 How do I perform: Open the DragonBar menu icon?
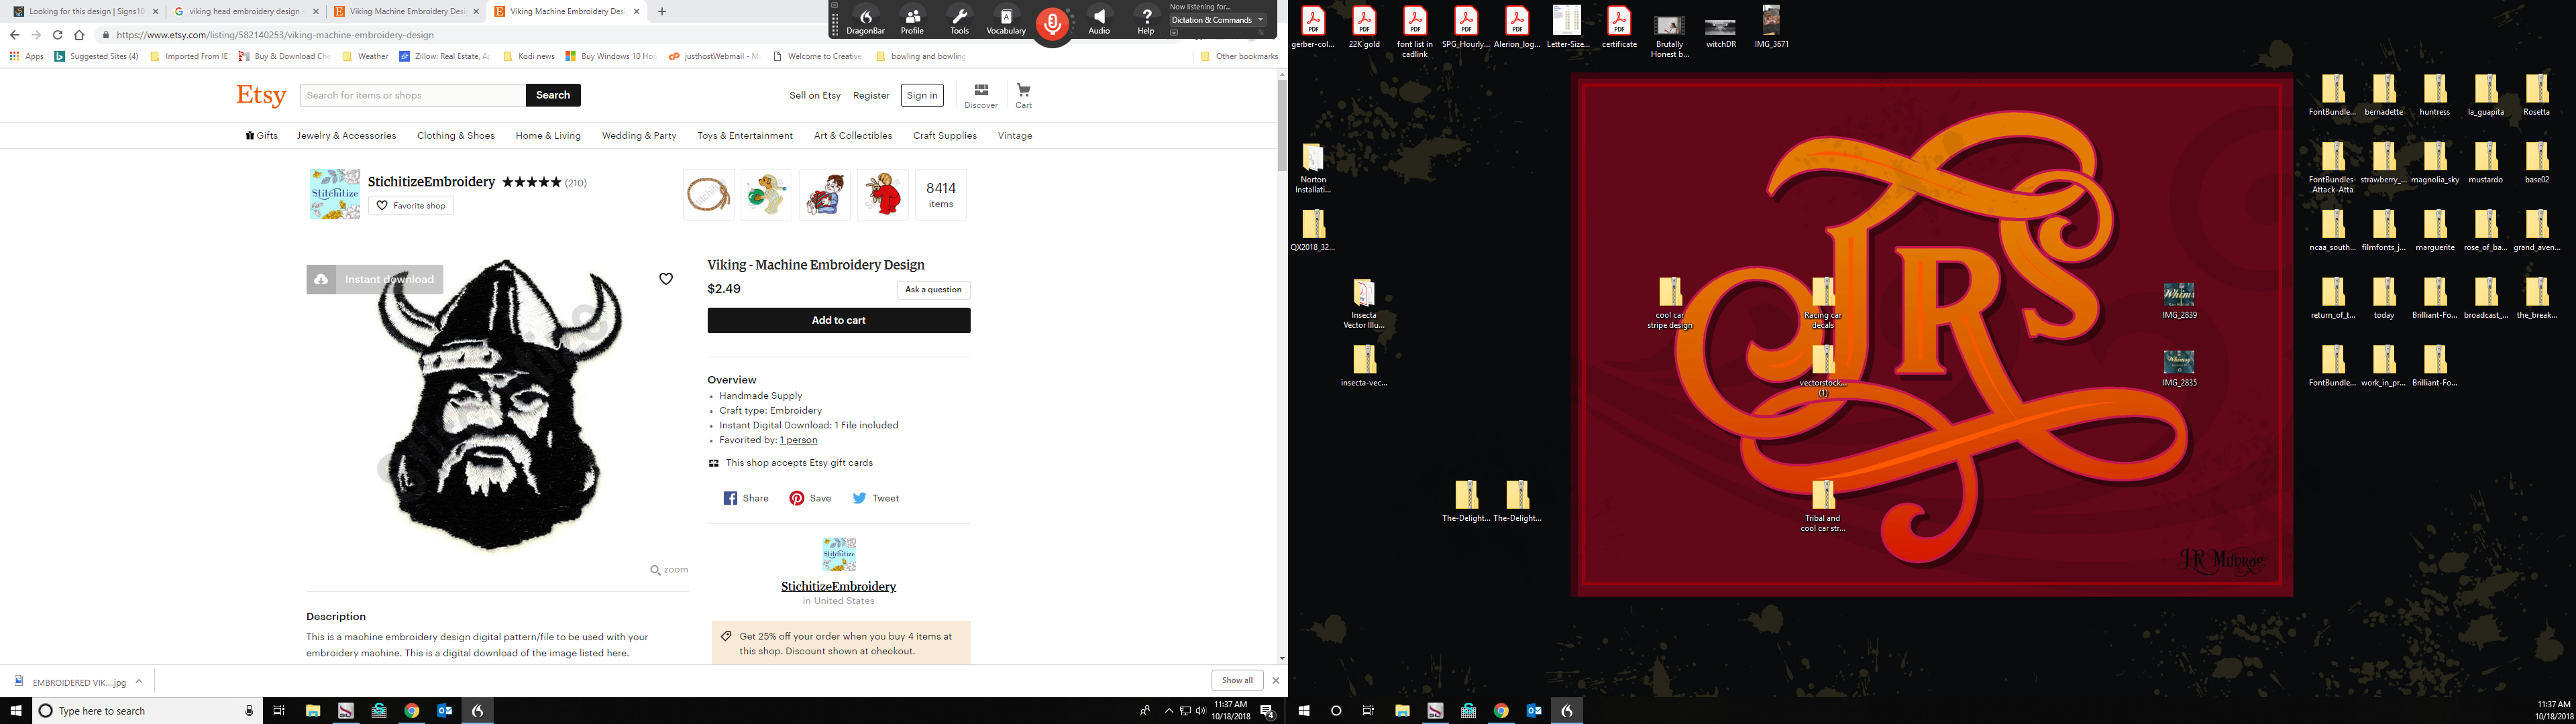click(x=866, y=21)
